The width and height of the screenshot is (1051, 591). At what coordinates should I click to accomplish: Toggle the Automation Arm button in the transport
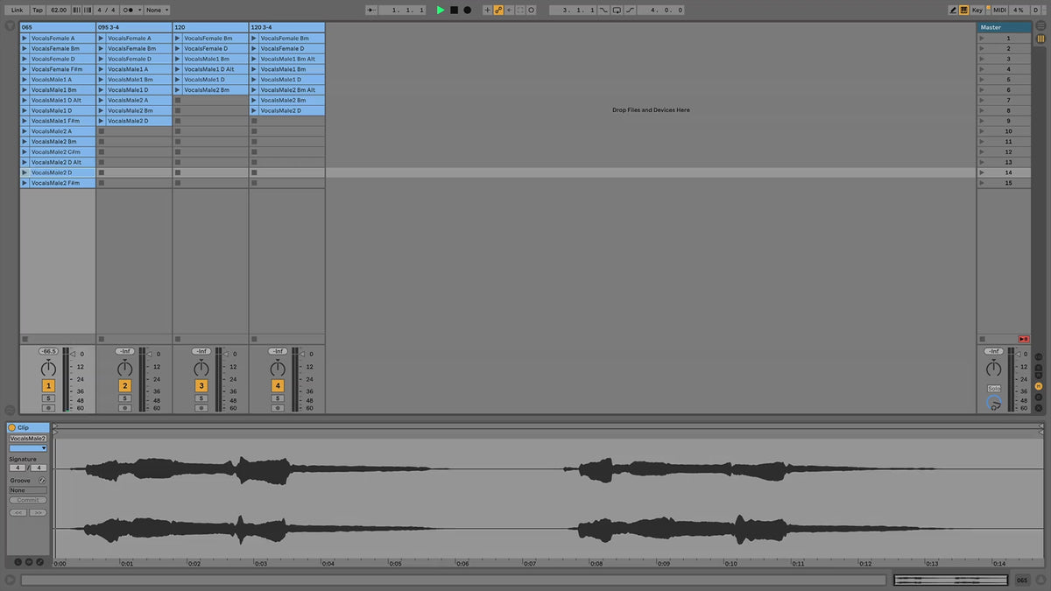click(498, 10)
